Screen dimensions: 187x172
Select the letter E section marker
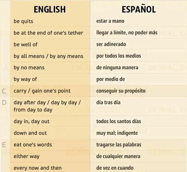[x=4, y=145]
